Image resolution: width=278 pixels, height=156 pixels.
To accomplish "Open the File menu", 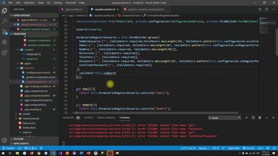I will (x=10, y=3).
